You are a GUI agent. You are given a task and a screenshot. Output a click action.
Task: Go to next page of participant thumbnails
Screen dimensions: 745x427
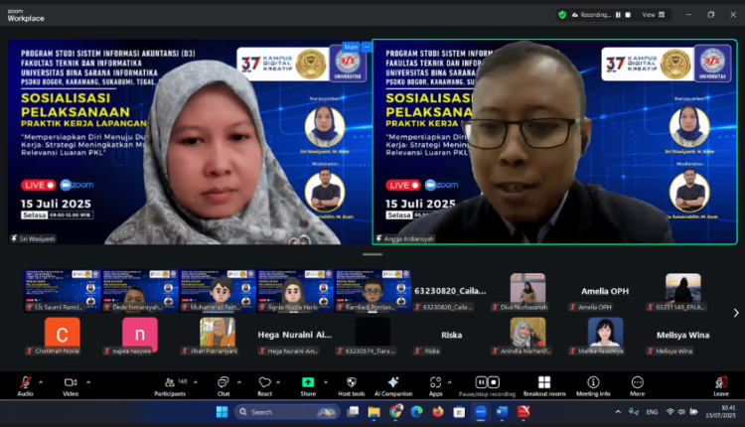(736, 313)
